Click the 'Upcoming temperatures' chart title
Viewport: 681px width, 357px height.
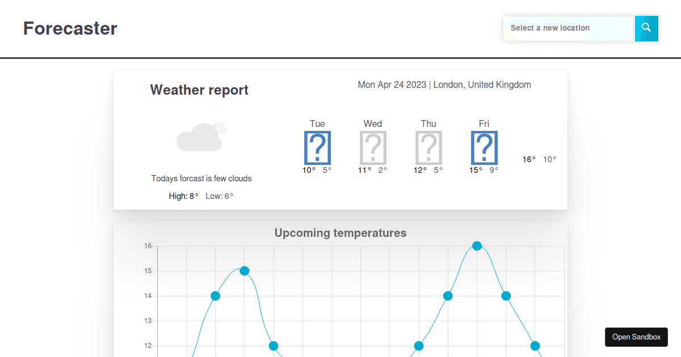pyautogui.click(x=340, y=233)
